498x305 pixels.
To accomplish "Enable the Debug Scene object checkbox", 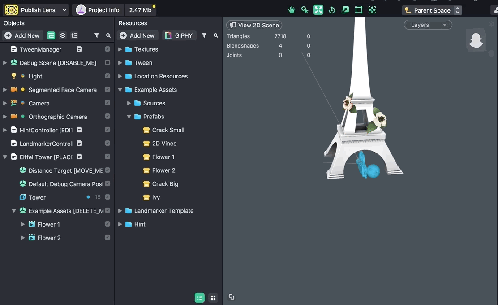I will click(x=107, y=63).
